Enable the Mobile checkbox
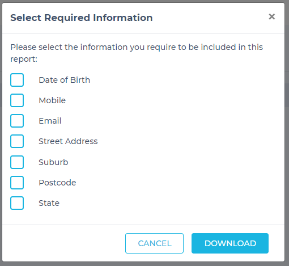The image size is (289, 266). pos(17,100)
